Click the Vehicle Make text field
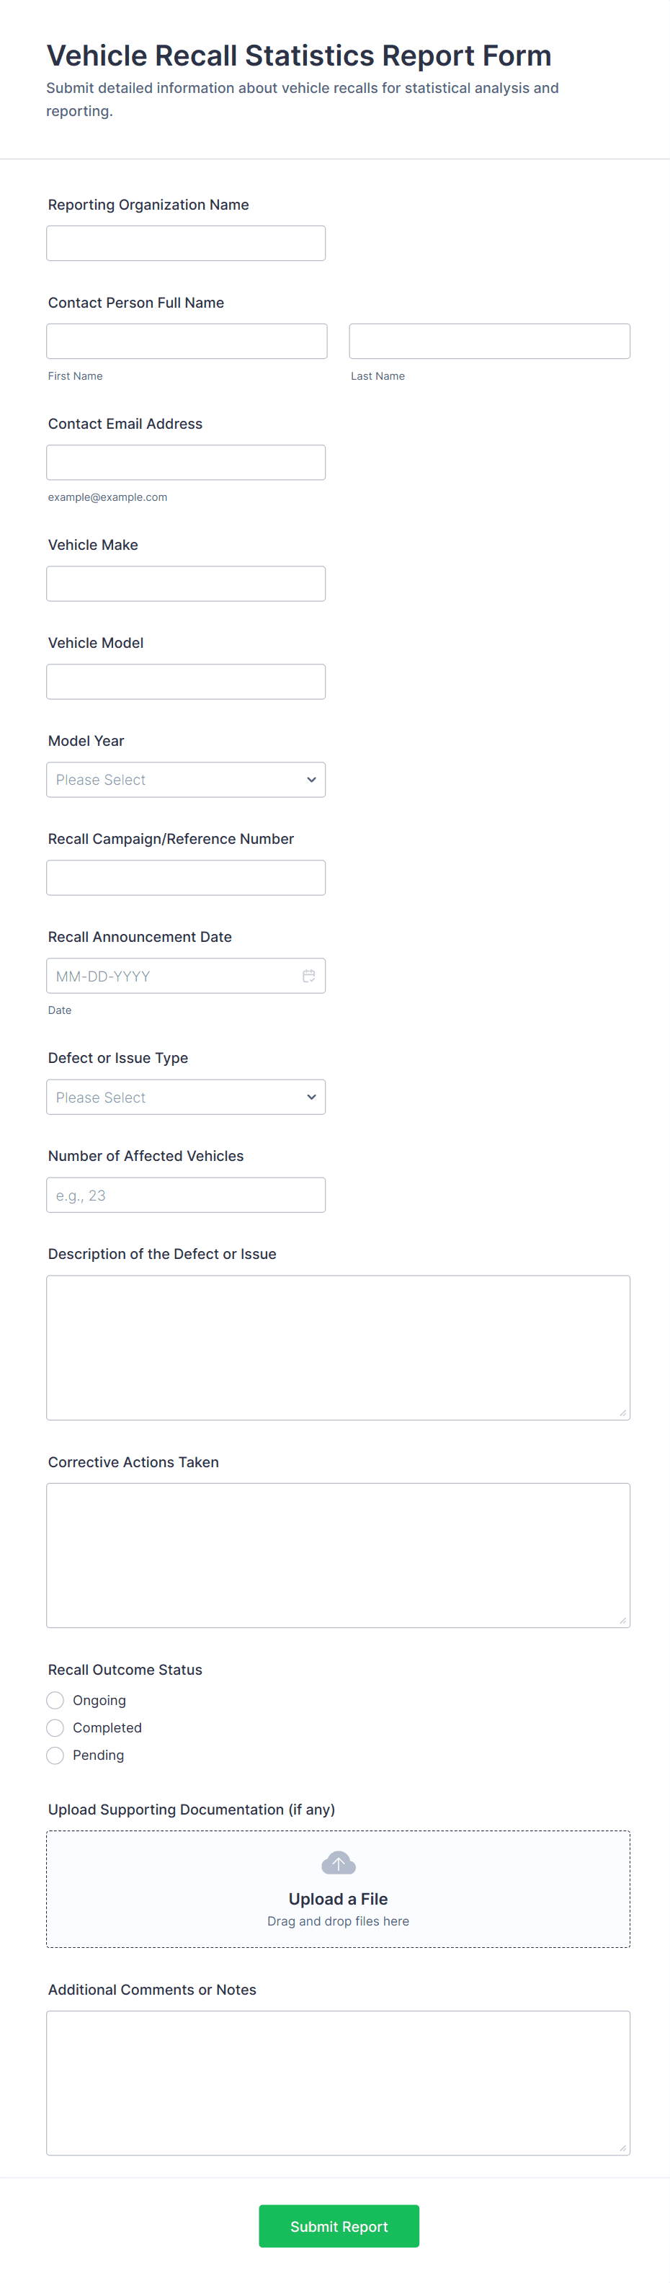The image size is (670, 2283). click(185, 584)
